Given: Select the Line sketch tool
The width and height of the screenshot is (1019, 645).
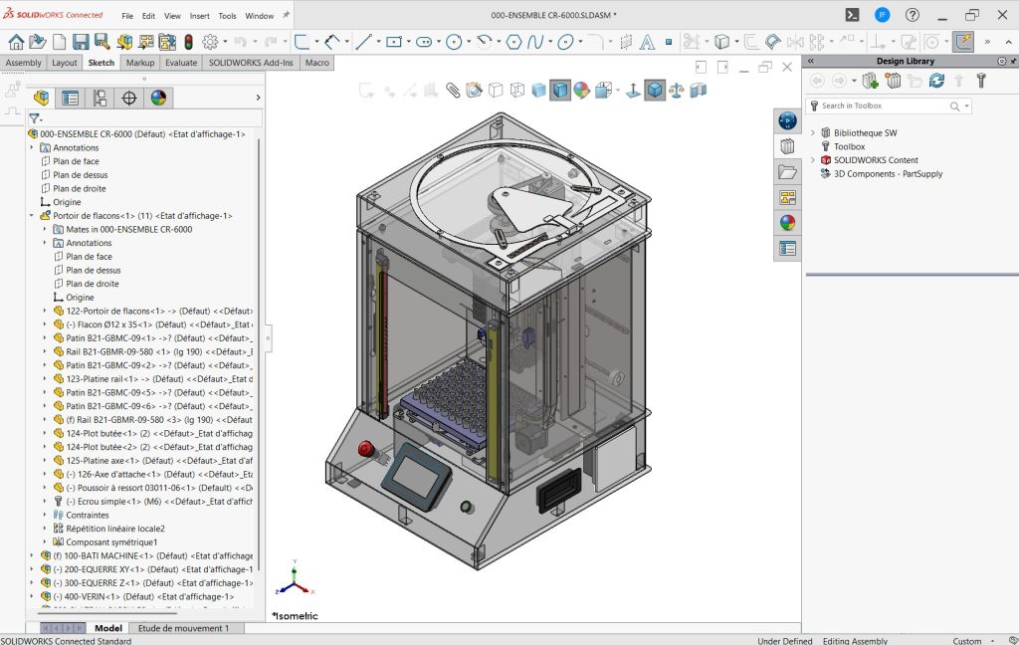Looking at the screenshot, I should pyautogui.click(x=362, y=42).
